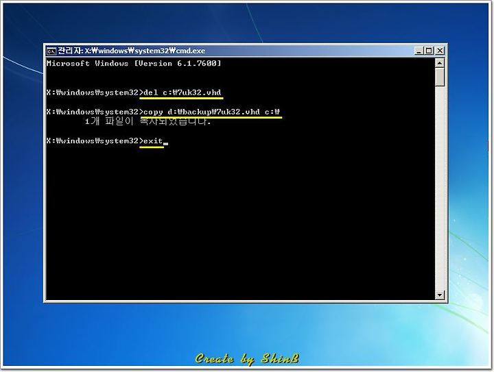
Task: Click the 'del c:\7uk32.vhd' command text
Action: tap(182, 92)
